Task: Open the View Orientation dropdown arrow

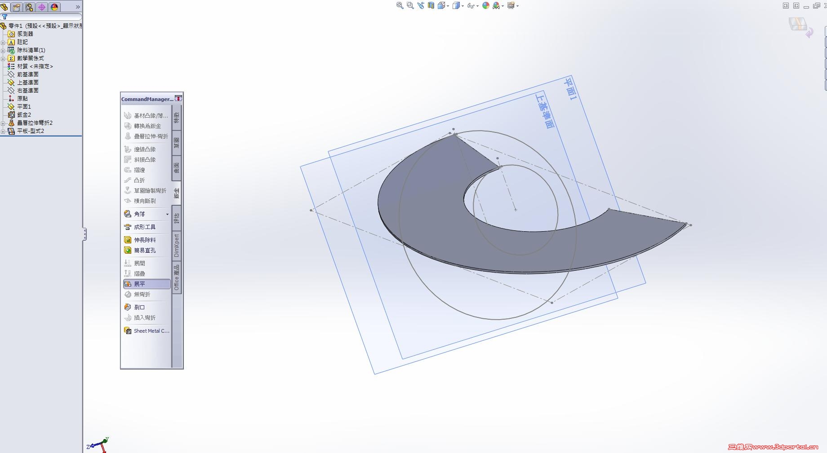Action: (448, 6)
